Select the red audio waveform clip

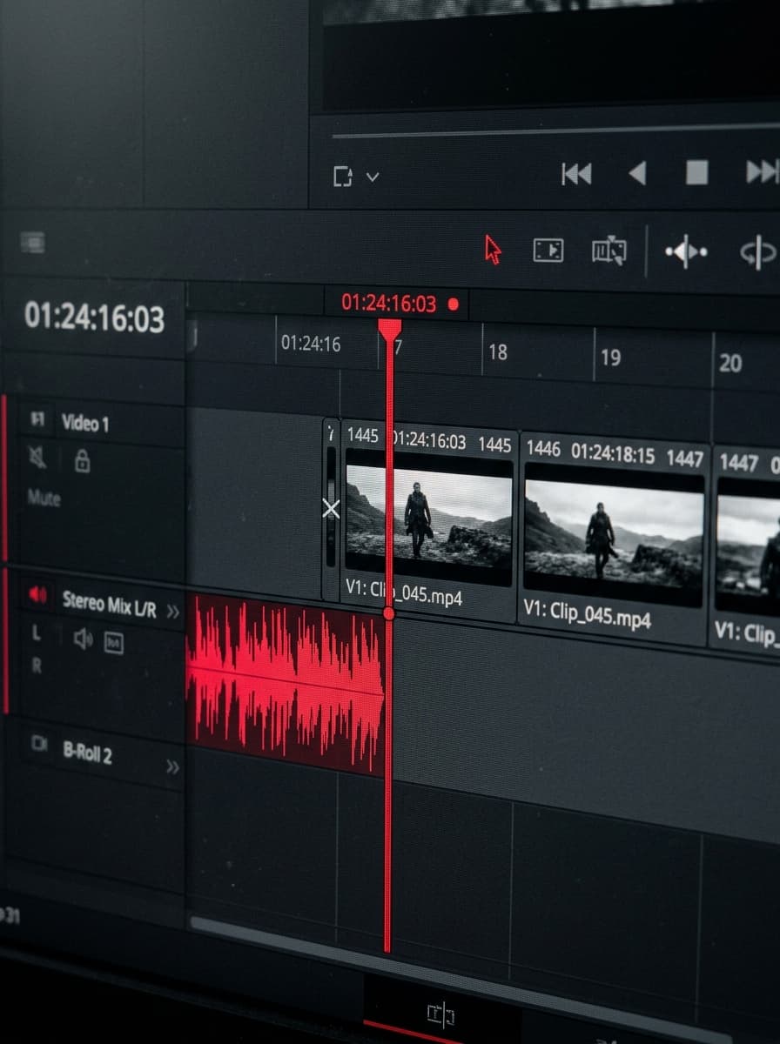pyautogui.click(x=286, y=683)
